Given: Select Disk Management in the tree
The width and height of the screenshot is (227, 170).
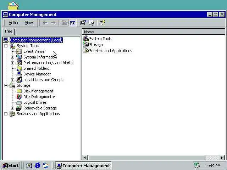Looking at the screenshot, I should (x=38, y=91).
